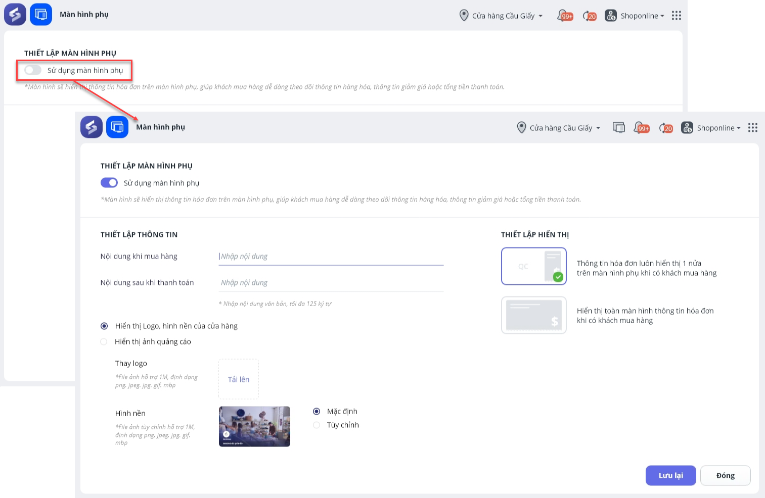
Task: Click the app logo in the front window
Action: (92, 127)
